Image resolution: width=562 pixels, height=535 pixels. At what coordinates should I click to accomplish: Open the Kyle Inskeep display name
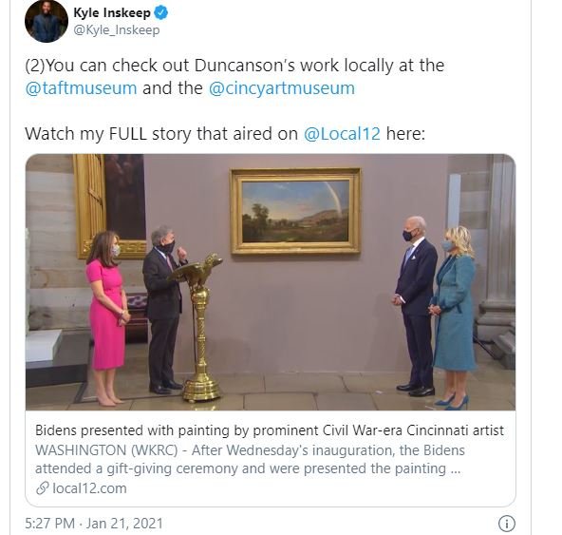pyautogui.click(x=112, y=13)
